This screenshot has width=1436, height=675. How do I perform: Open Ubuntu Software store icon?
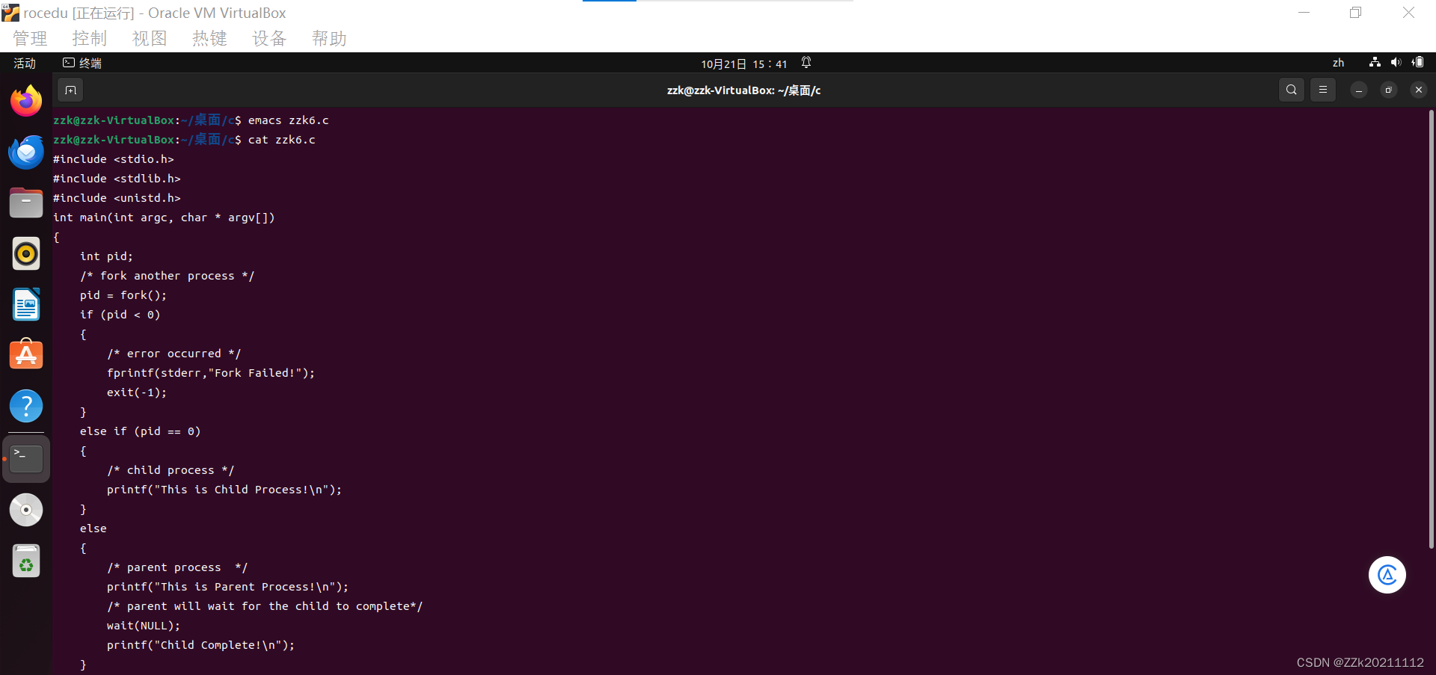26,355
